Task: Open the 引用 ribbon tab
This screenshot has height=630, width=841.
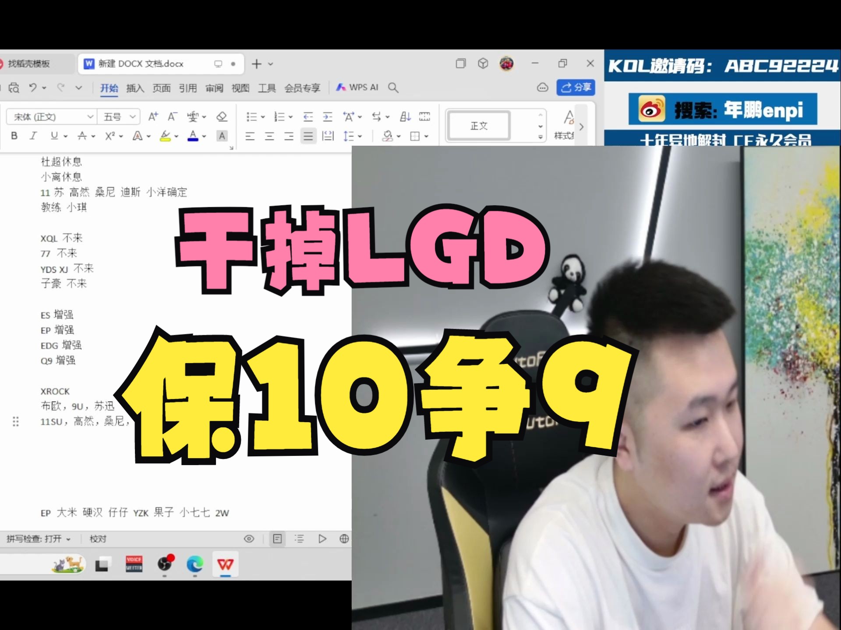Action: pos(187,88)
